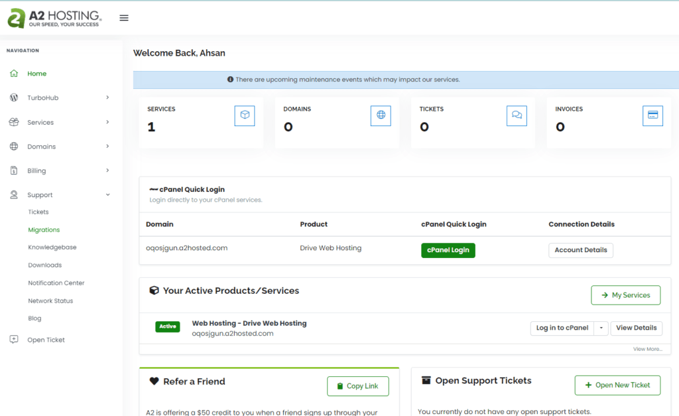Screen dimensions: 679x416
Task: Click the maintenance events notification banner
Action: click(x=406, y=80)
